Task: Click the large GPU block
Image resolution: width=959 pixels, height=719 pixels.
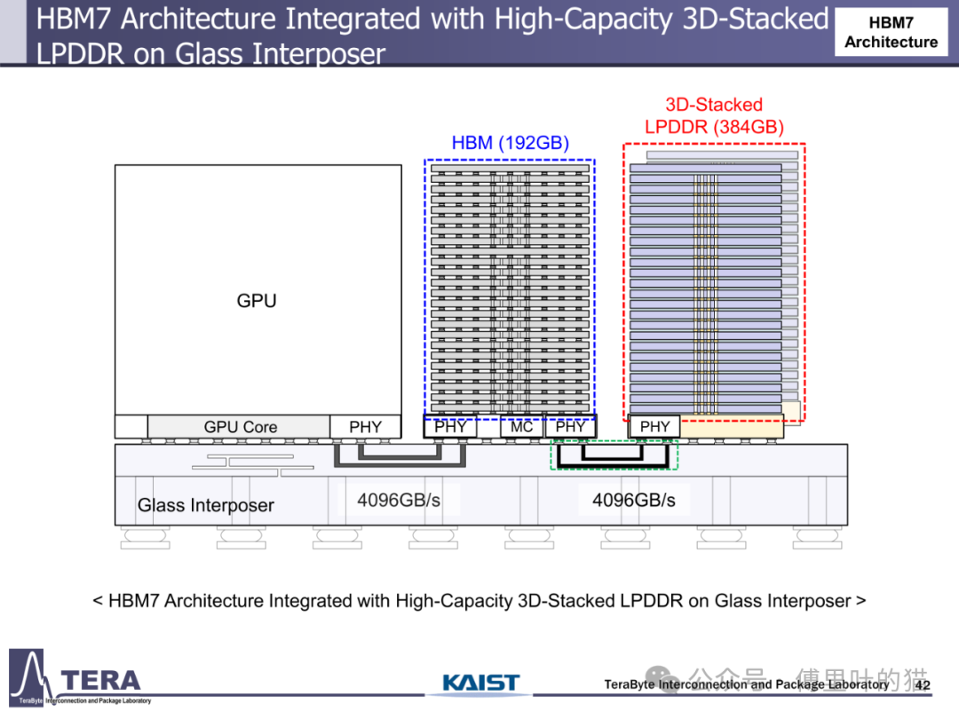Action: click(258, 289)
